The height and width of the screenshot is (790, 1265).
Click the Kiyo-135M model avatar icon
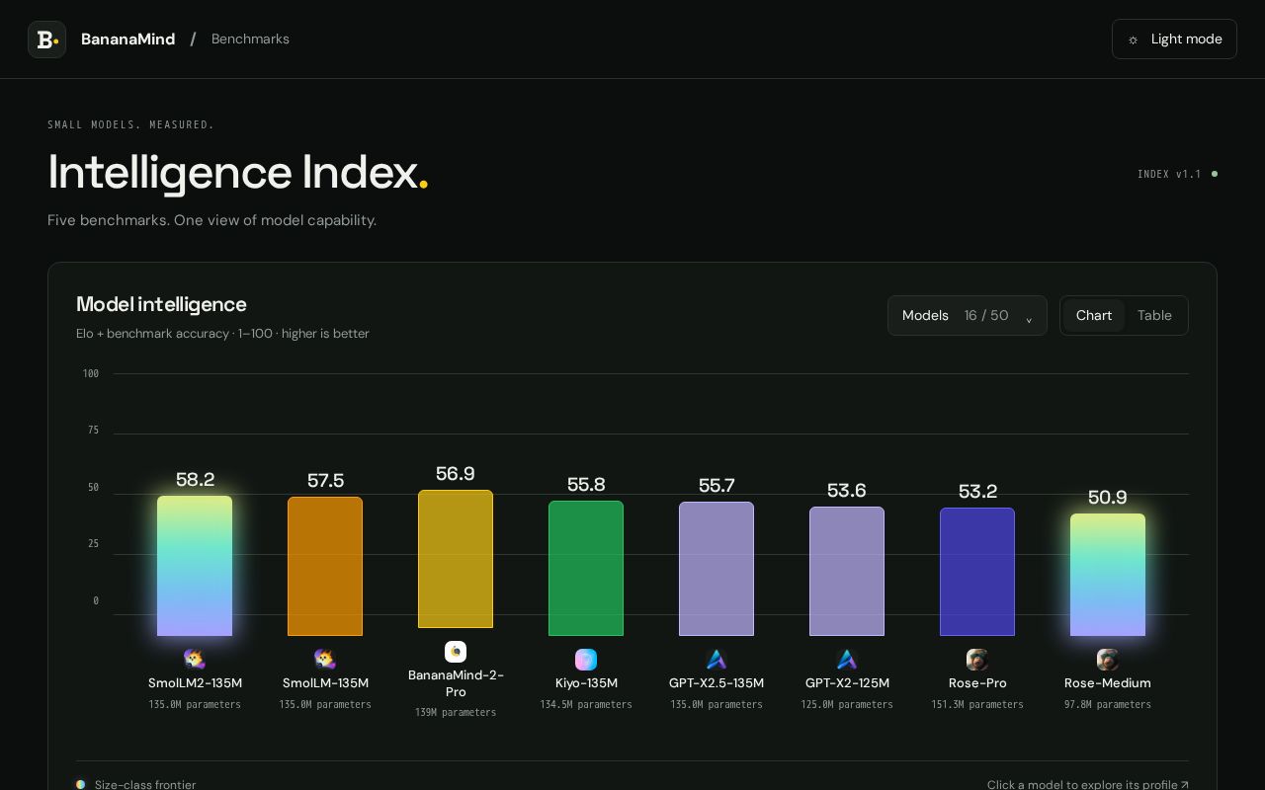point(586,660)
